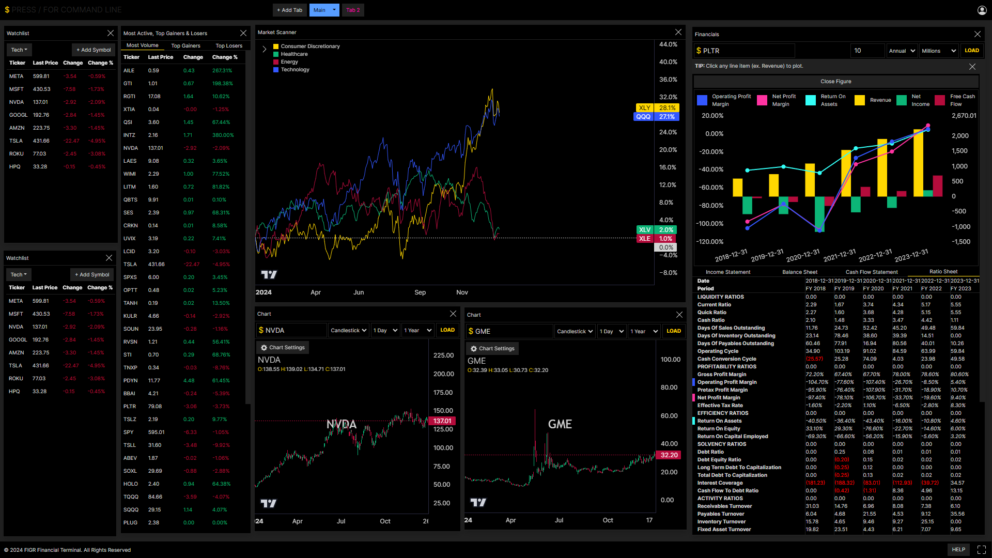Open the Balance Sheet tab
This screenshot has width=992, height=558.
click(800, 272)
